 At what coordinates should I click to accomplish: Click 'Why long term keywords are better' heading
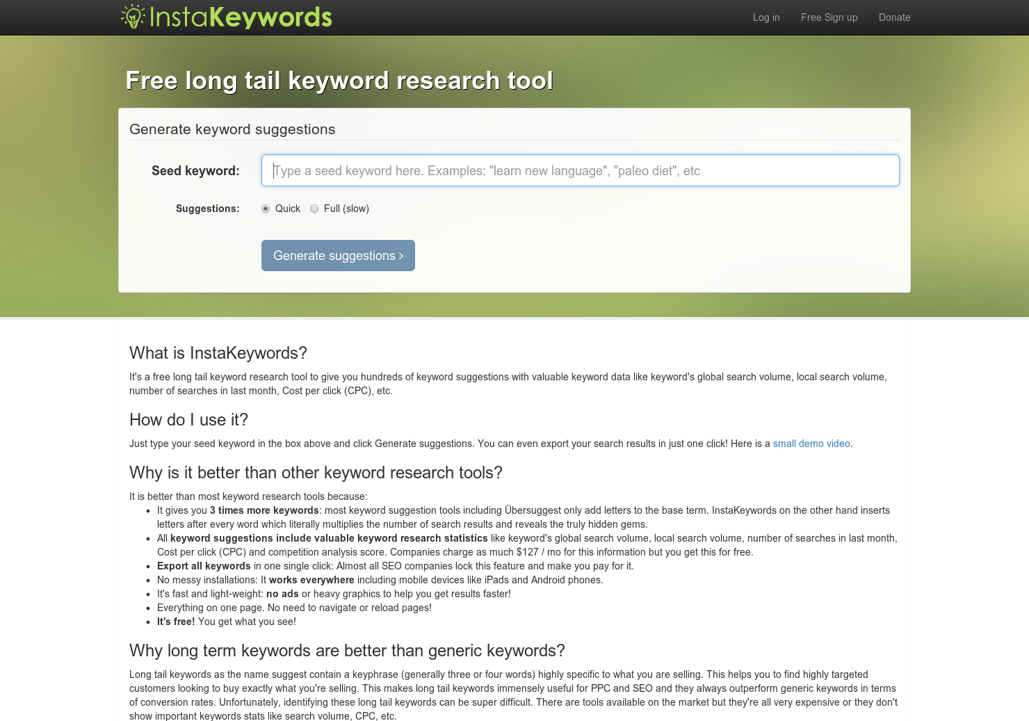coord(347,651)
